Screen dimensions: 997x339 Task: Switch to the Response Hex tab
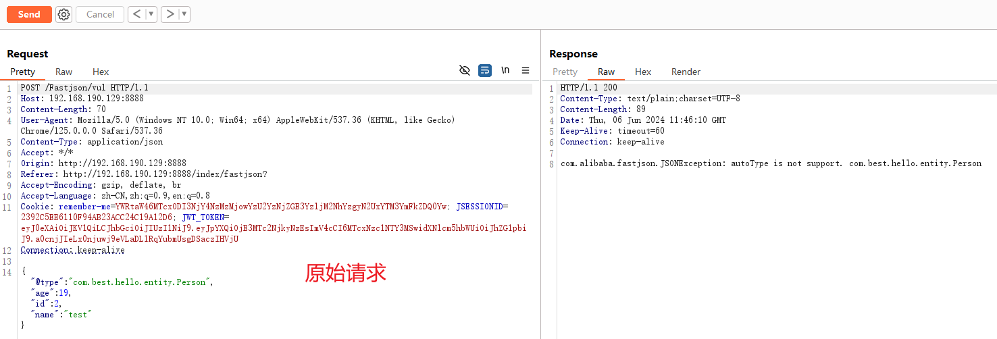coord(643,72)
